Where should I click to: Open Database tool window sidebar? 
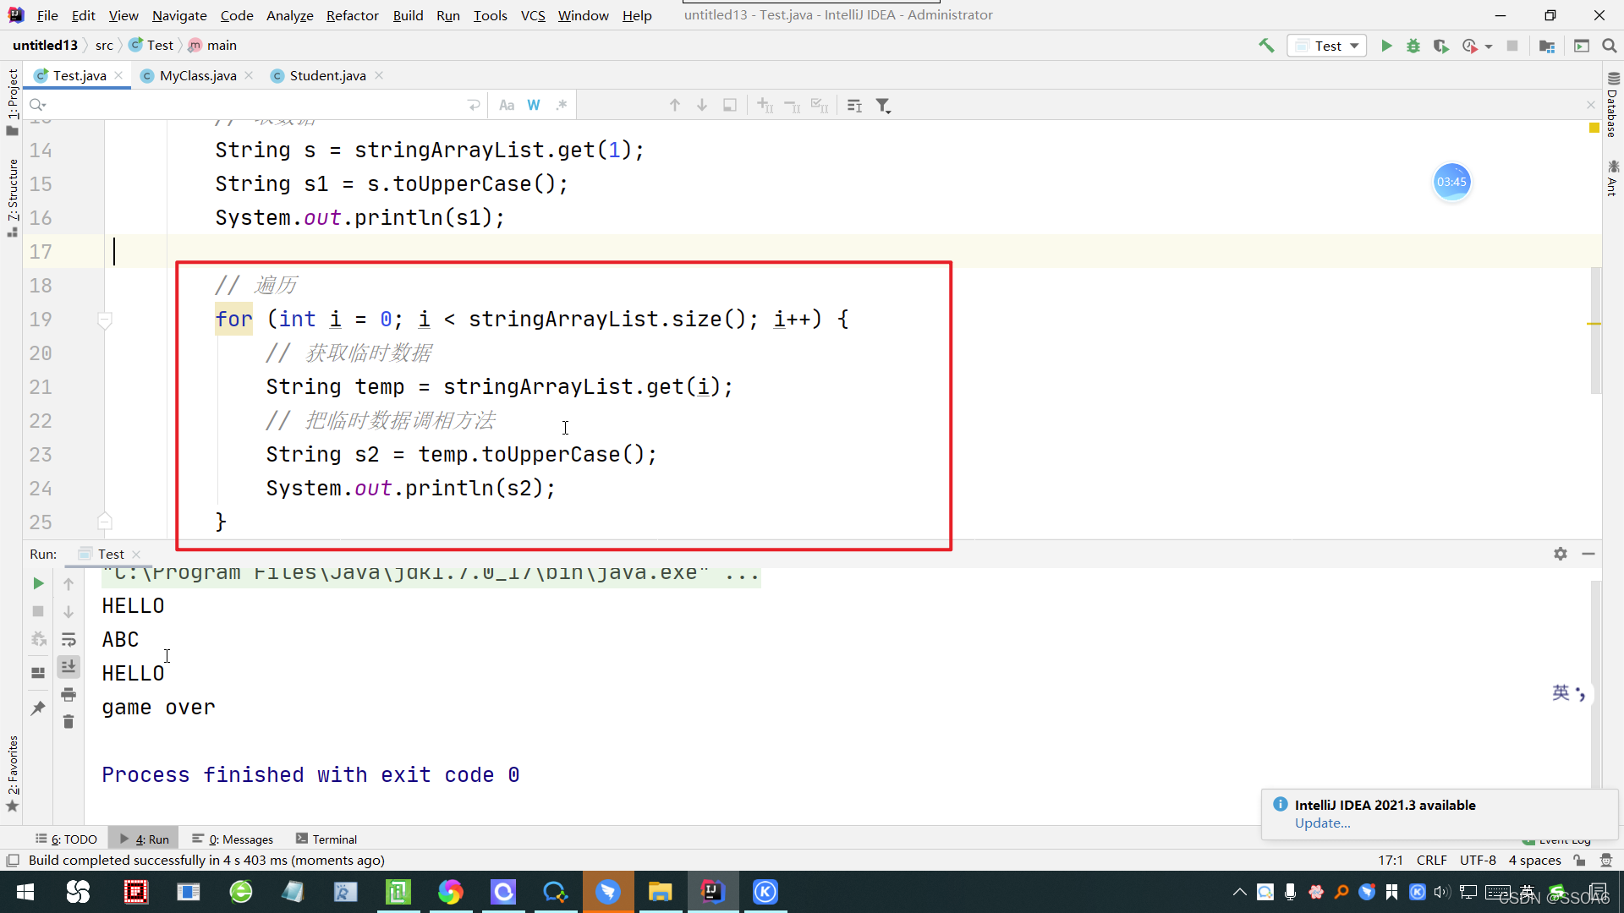(1612, 104)
